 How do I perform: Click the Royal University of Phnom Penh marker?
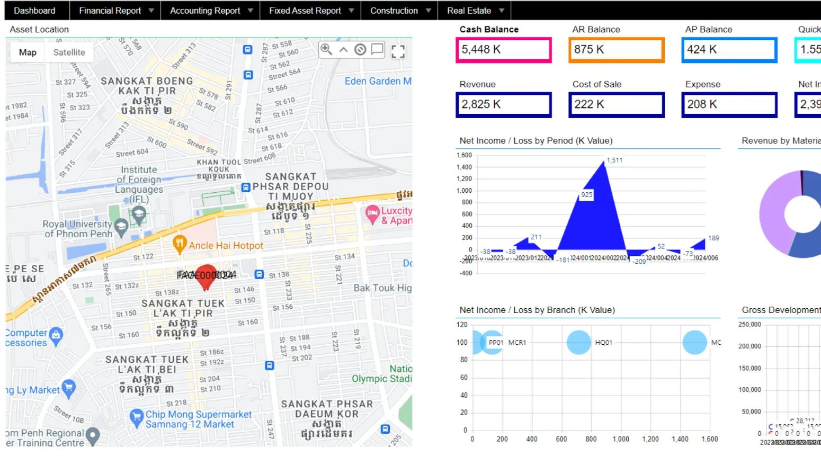121,227
